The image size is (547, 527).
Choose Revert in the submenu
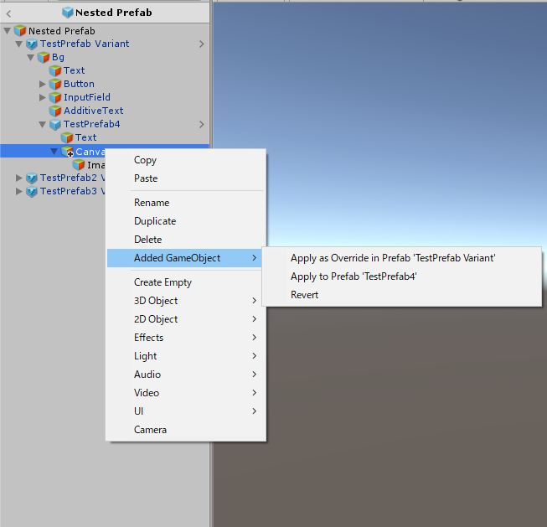[402, 295]
